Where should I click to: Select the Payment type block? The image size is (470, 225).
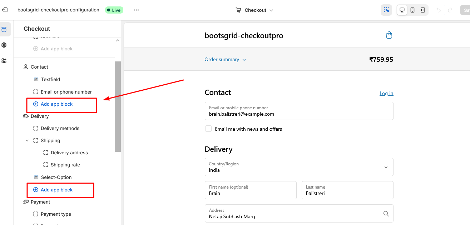coord(56,214)
